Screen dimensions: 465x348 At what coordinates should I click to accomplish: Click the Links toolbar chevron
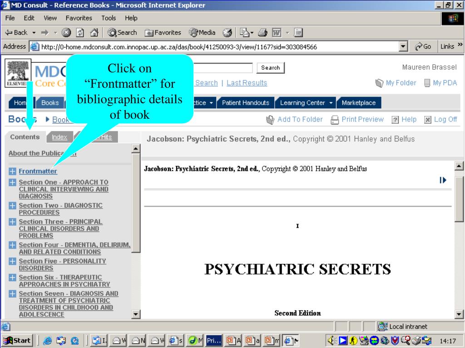(460, 45)
